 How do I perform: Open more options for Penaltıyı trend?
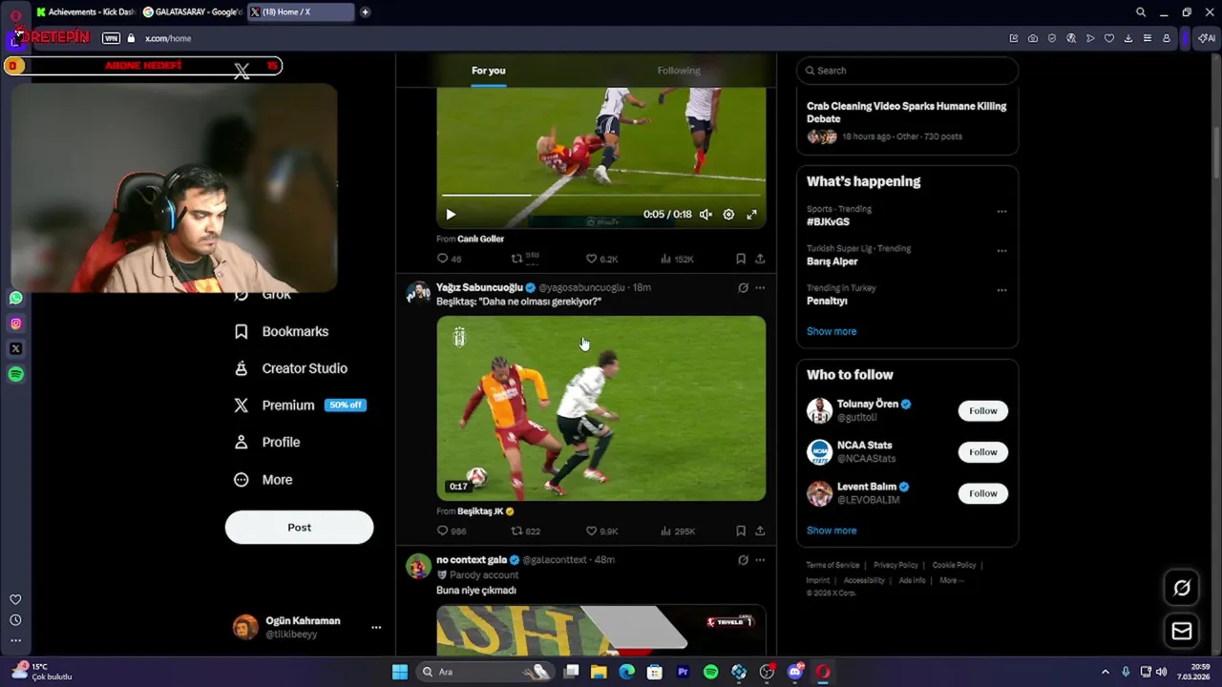(1001, 290)
